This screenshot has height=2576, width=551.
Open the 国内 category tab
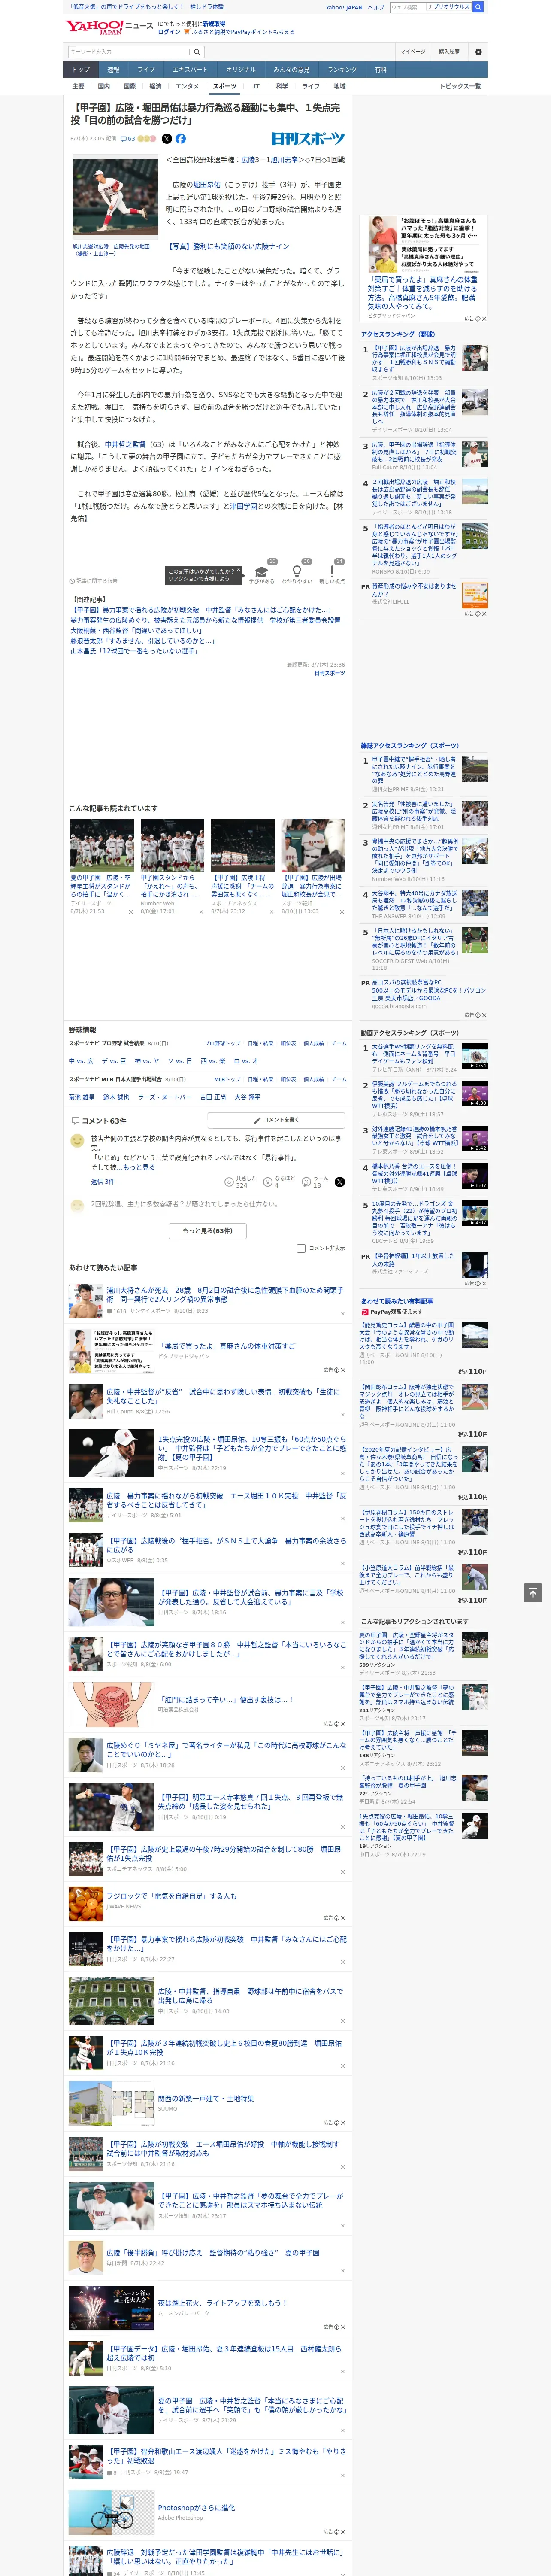(104, 86)
